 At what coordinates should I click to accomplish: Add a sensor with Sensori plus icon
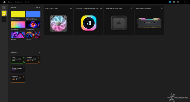tap(40, 52)
